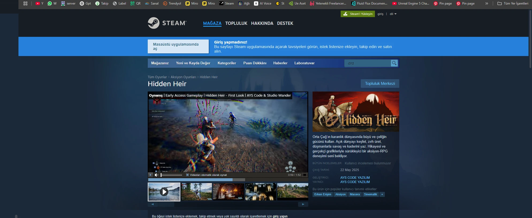Add a tag with the plus button
This screenshot has width=532, height=218.
[x=382, y=195]
